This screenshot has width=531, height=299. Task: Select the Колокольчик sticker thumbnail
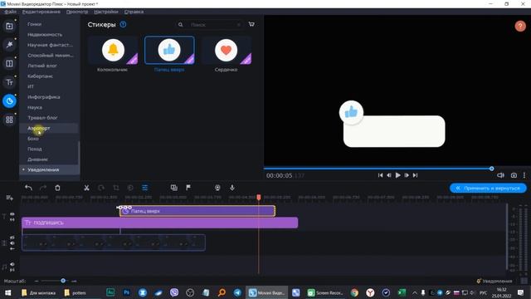pyautogui.click(x=113, y=50)
